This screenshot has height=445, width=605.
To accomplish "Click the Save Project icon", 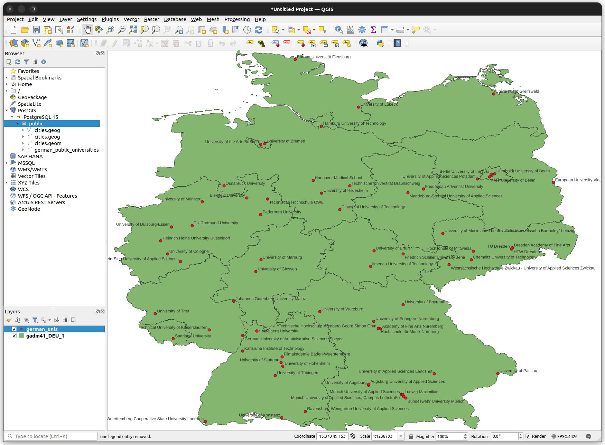I will (36, 30).
